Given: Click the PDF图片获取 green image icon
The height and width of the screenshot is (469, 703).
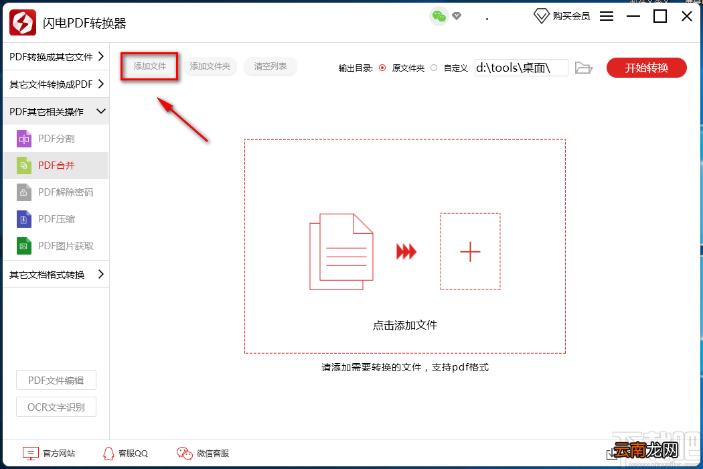Looking at the screenshot, I should pyautogui.click(x=24, y=246).
